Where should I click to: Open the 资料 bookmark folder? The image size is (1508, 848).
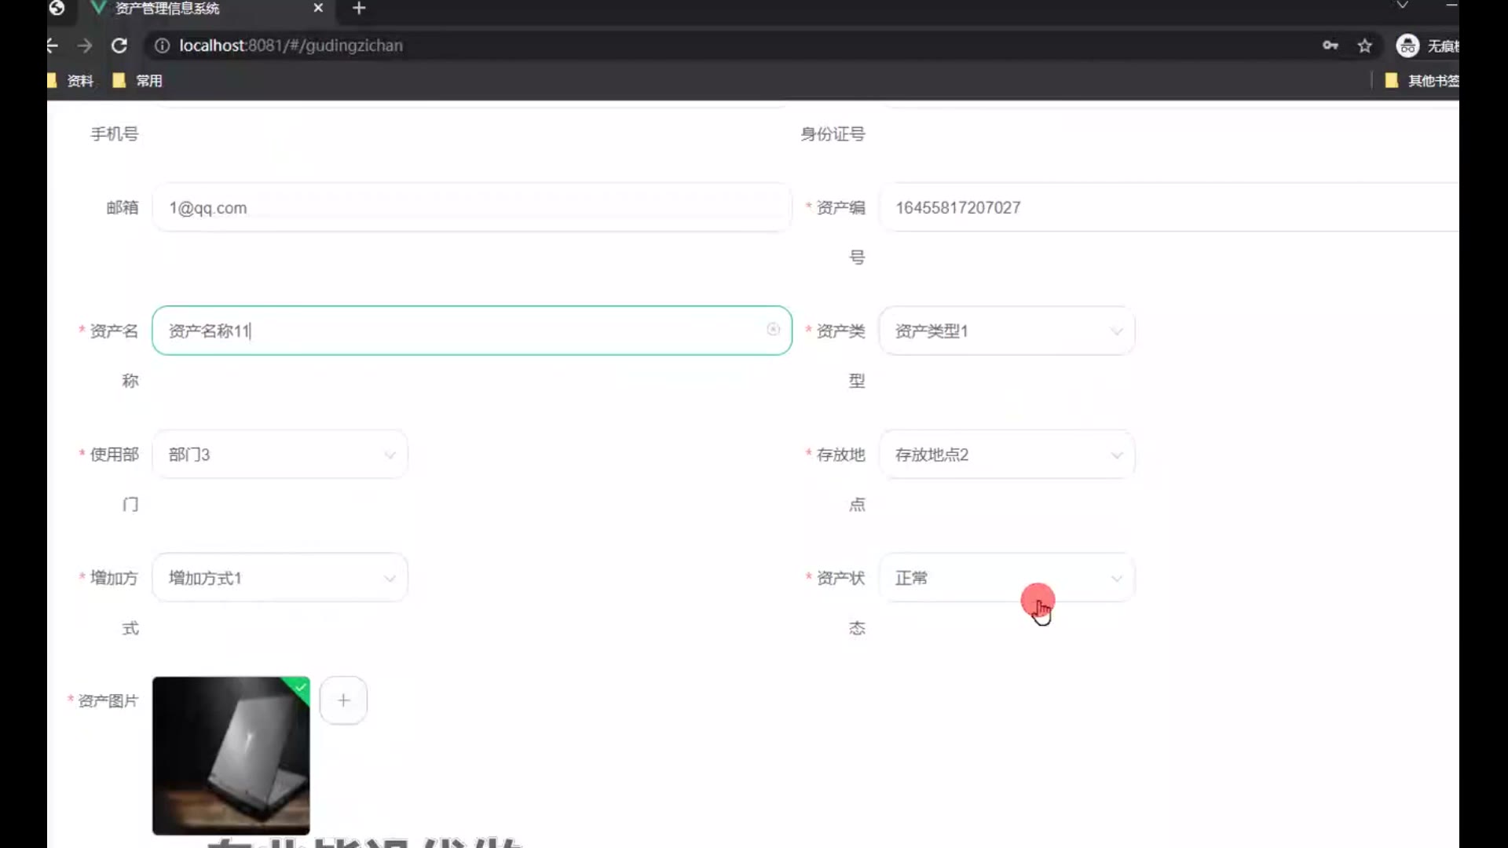(71, 80)
